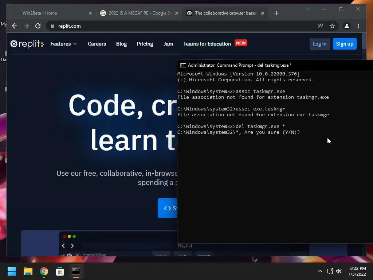Open the Jam link
The width and height of the screenshot is (373, 280).
click(168, 44)
